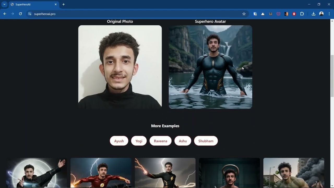
Task: Open the Hulk smoke example thumbnail
Action: click(294, 173)
